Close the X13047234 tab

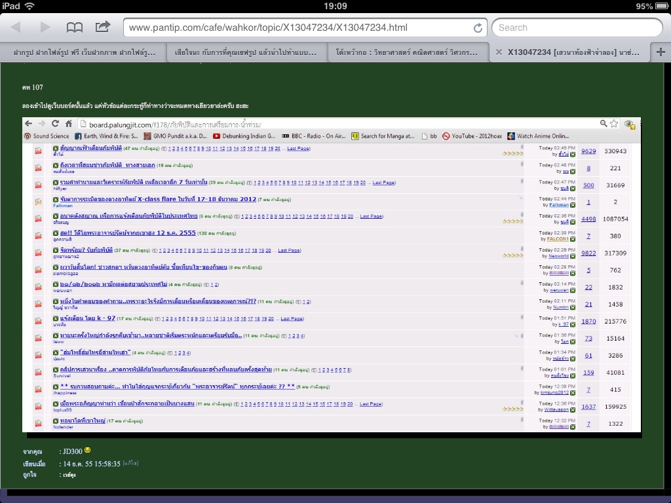(x=499, y=52)
